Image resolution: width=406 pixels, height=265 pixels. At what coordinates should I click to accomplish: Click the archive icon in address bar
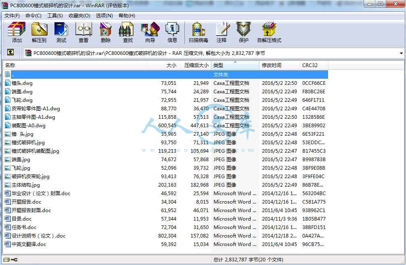coord(28,53)
